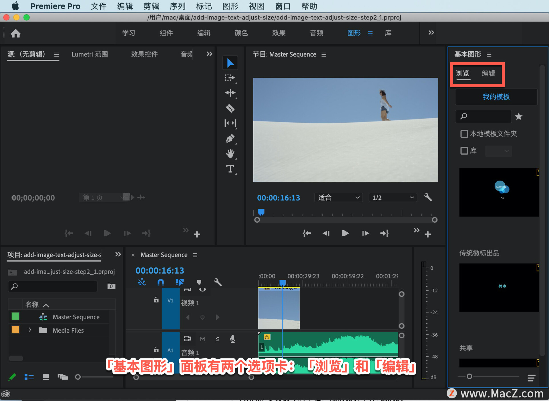Open the 适合 zoom level dropdown

tap(339, 197)
